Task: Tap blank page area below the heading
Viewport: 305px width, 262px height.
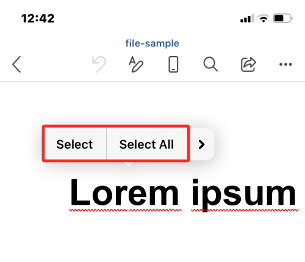Action: [152, 238]
